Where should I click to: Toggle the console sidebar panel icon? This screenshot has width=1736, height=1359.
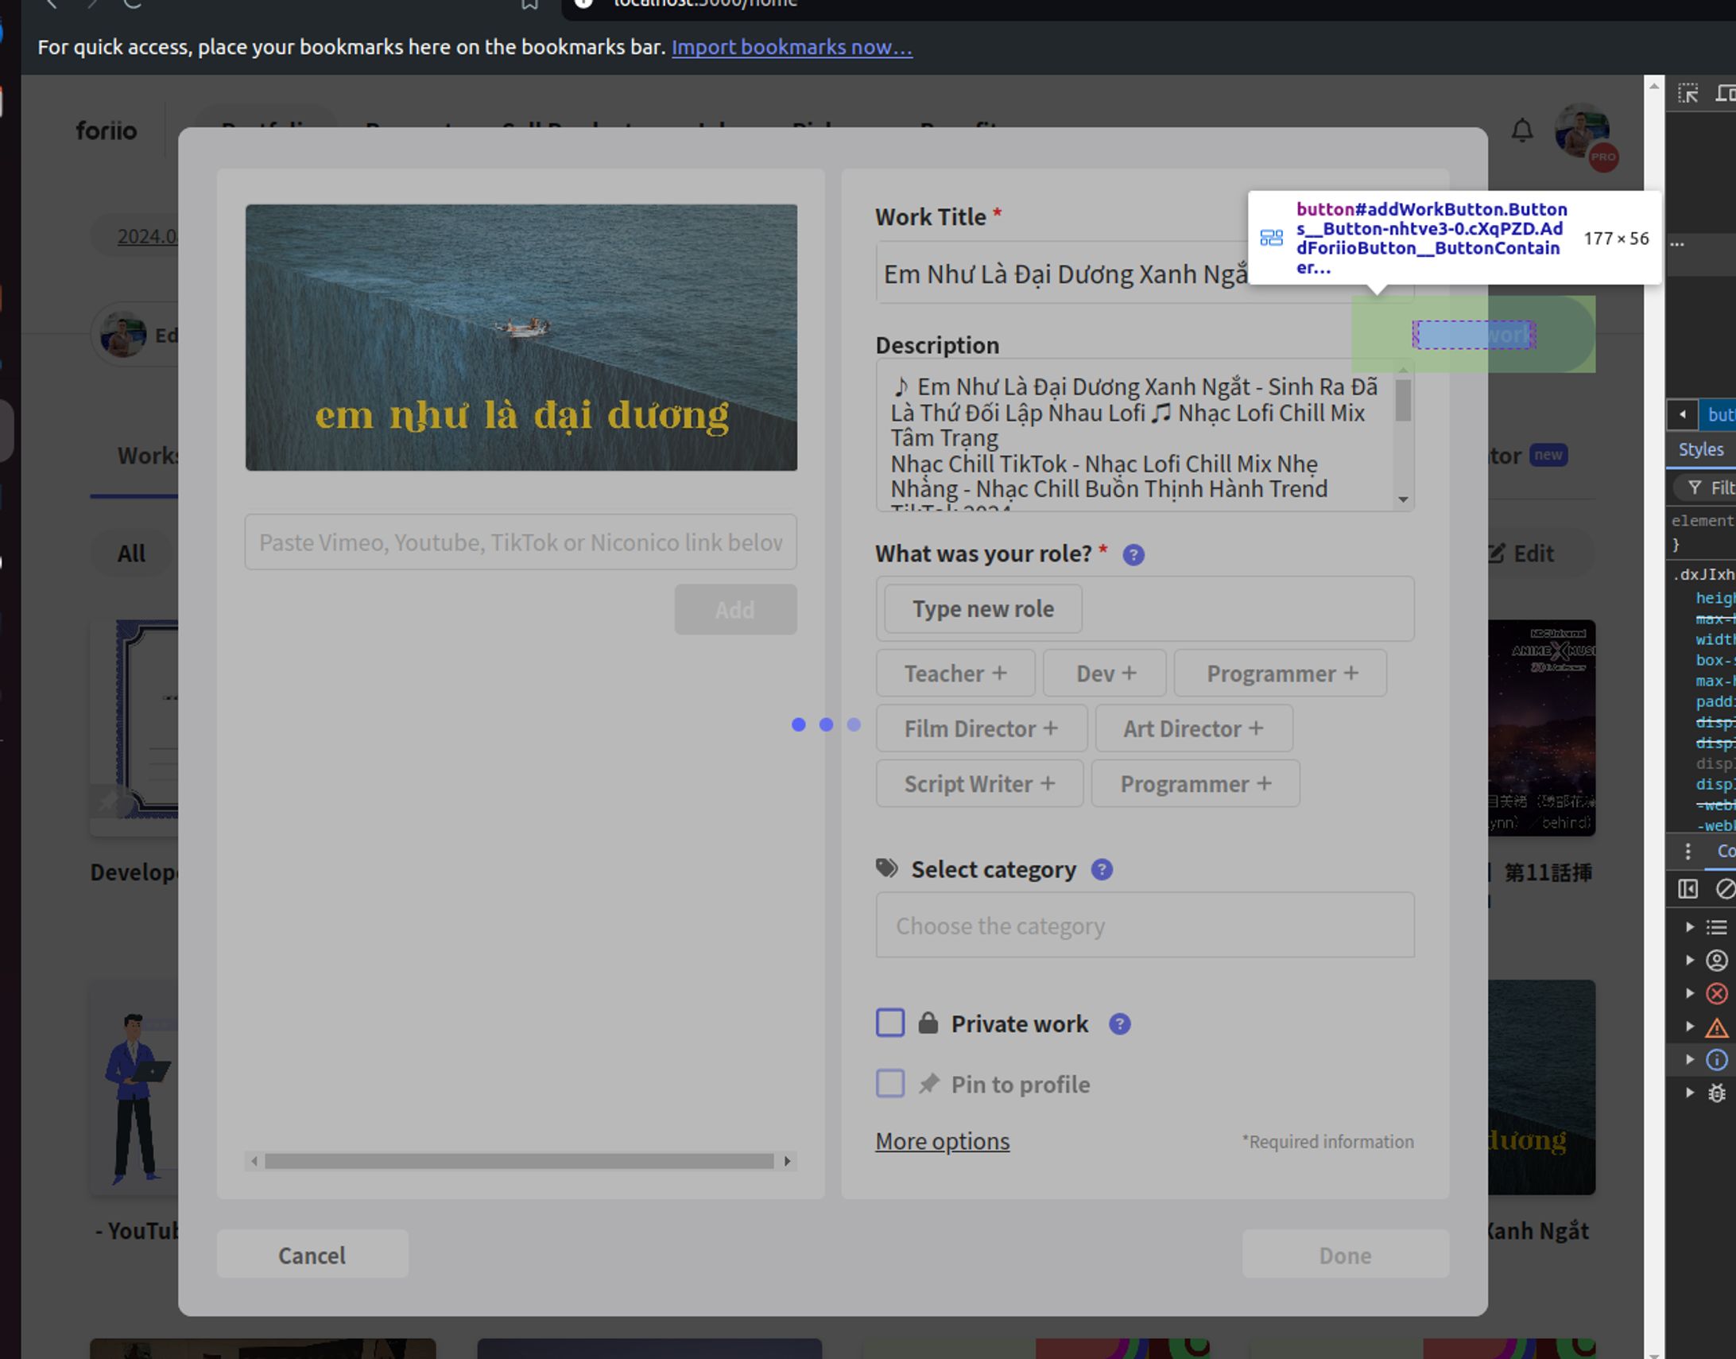tap(1688, 889)
